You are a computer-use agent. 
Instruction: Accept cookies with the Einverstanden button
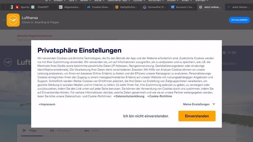[x=197, y=116]
